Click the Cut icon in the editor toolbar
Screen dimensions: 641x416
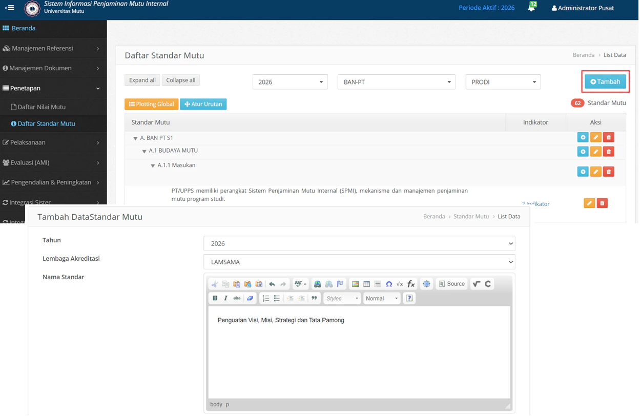[x=215, y=284]
